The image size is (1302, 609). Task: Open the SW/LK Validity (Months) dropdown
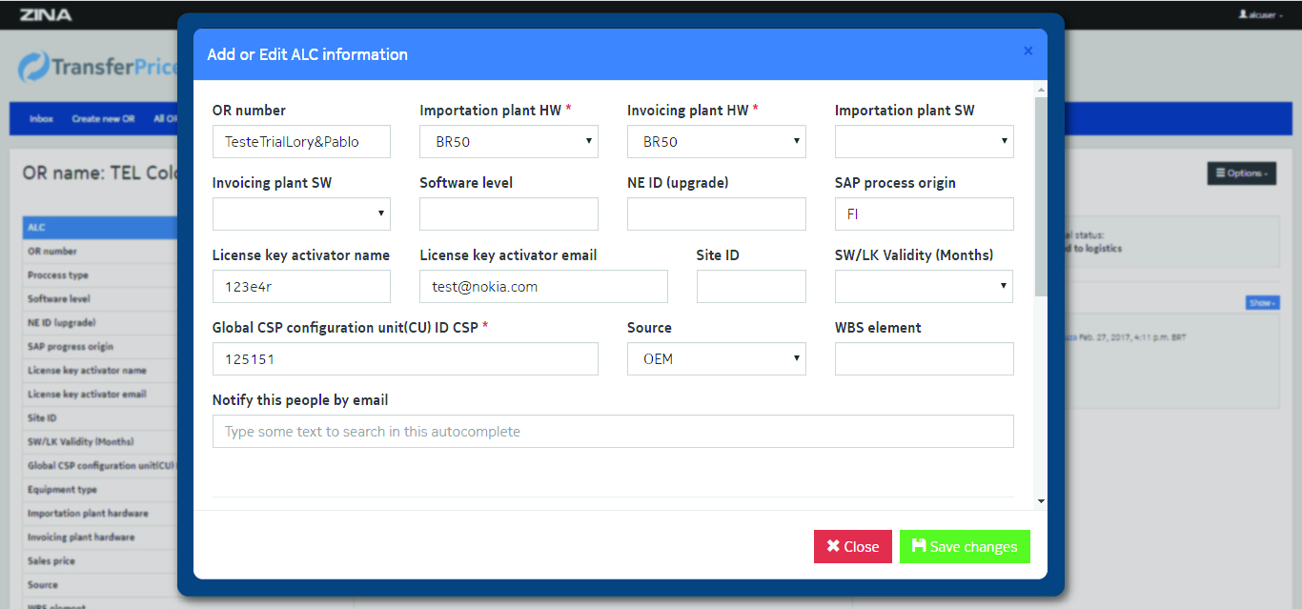coord(924,287)
